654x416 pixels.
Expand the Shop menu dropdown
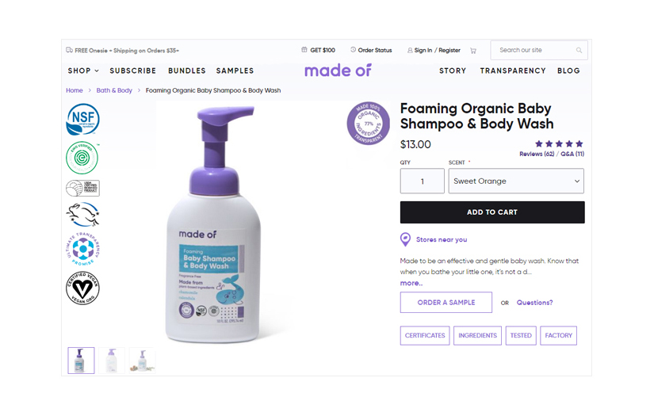pos(83,71)
